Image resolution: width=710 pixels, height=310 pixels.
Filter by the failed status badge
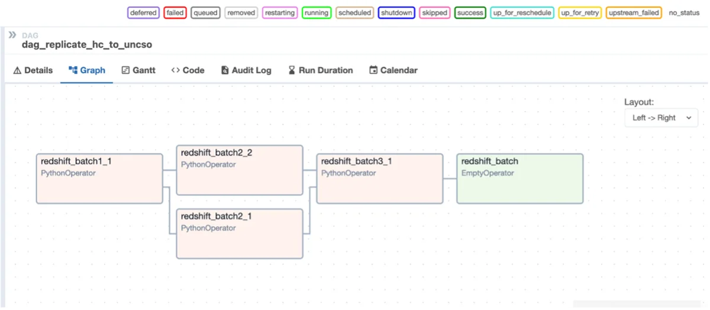[x=175, y=12]
